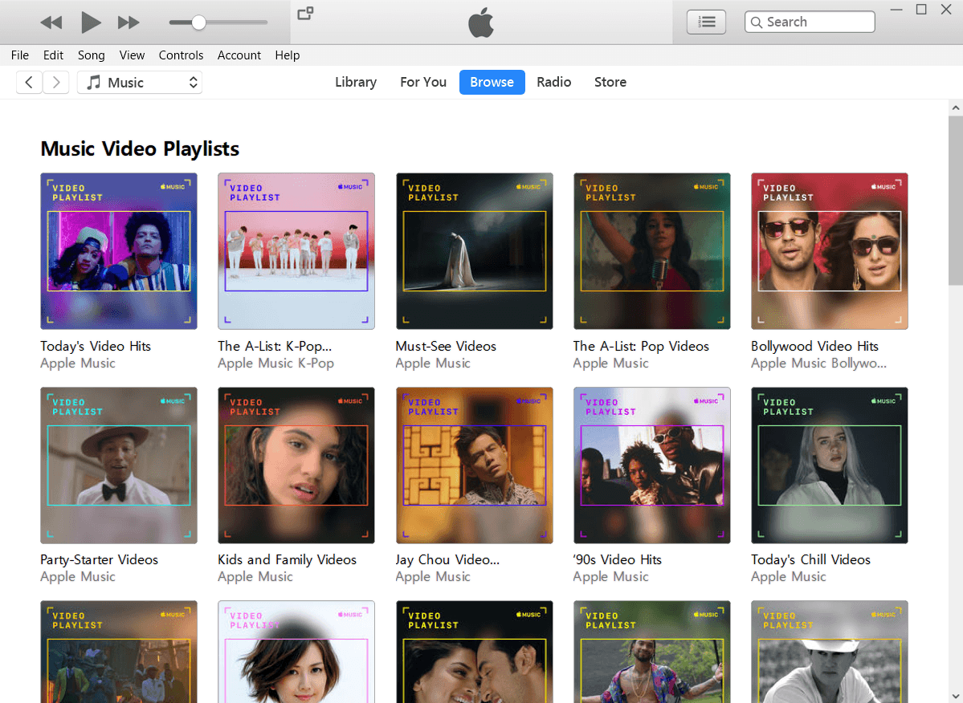Open the Controls menu
Image resolution: width=963 pixels, height=703 pixels.
point(181,55)
